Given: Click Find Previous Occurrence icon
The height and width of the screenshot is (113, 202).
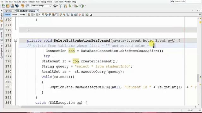Looking at the screenshot, I should click(46, 15).
